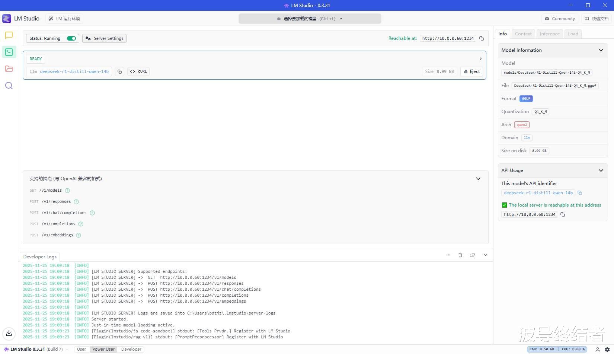
Task: Open the Downloads icon in sidebar
Action: click(x=9, y=333)
